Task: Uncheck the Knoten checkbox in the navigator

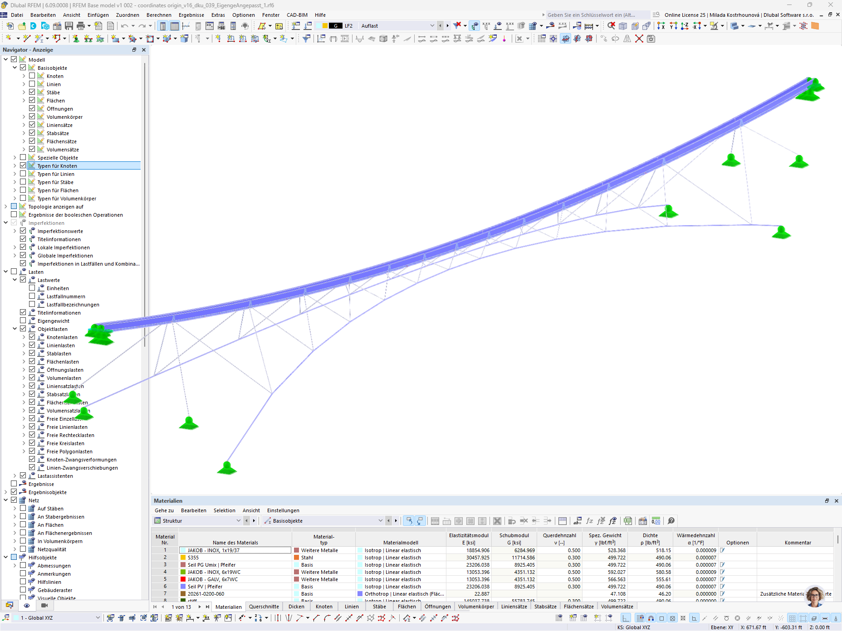Action: (x=32, y=76)
